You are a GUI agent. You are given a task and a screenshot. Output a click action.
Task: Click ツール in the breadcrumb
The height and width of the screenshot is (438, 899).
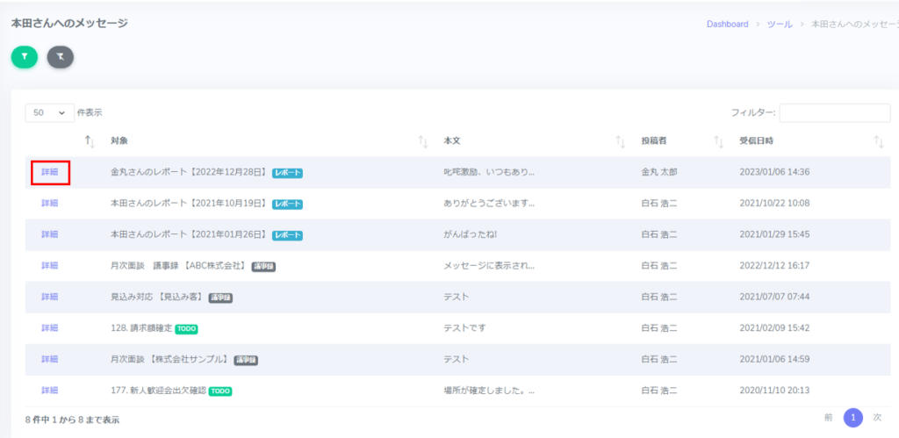click(779, 24)
